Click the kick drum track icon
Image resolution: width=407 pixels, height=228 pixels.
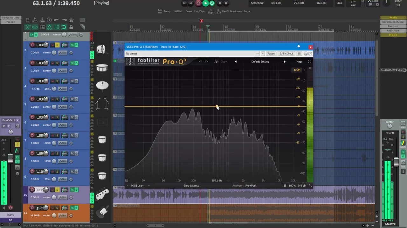101,49
